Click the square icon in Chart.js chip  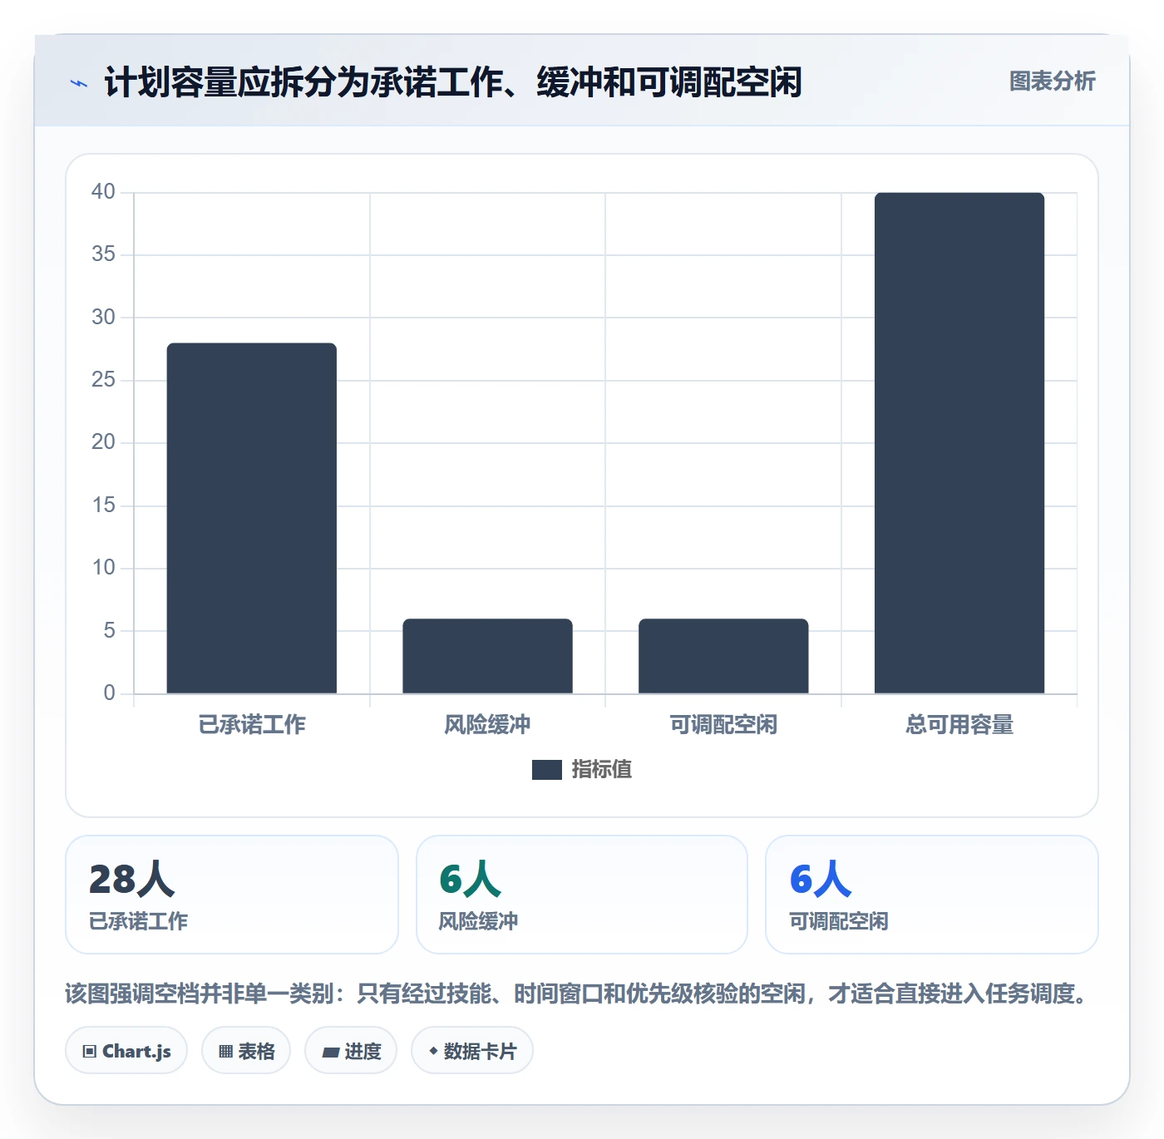click(90, 1052)
